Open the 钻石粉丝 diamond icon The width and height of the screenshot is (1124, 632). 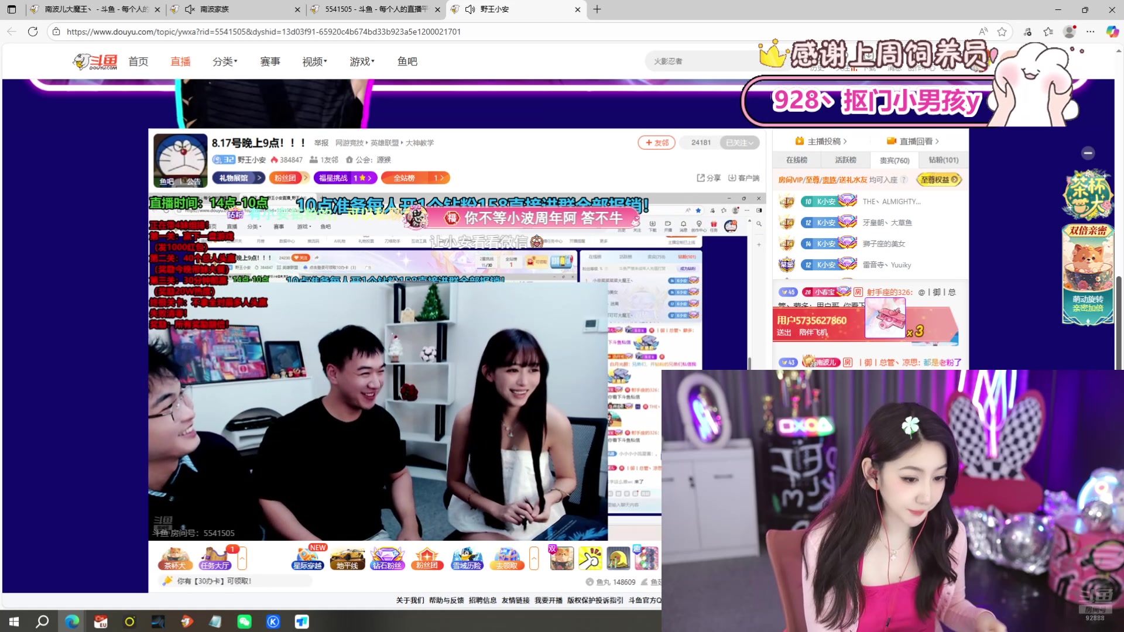coord(387,558)
